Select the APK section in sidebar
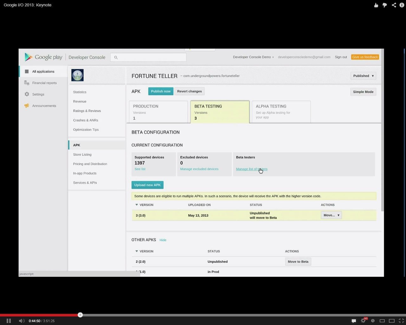The width and height of the screenshot is (406, 325). pos(97,145)
